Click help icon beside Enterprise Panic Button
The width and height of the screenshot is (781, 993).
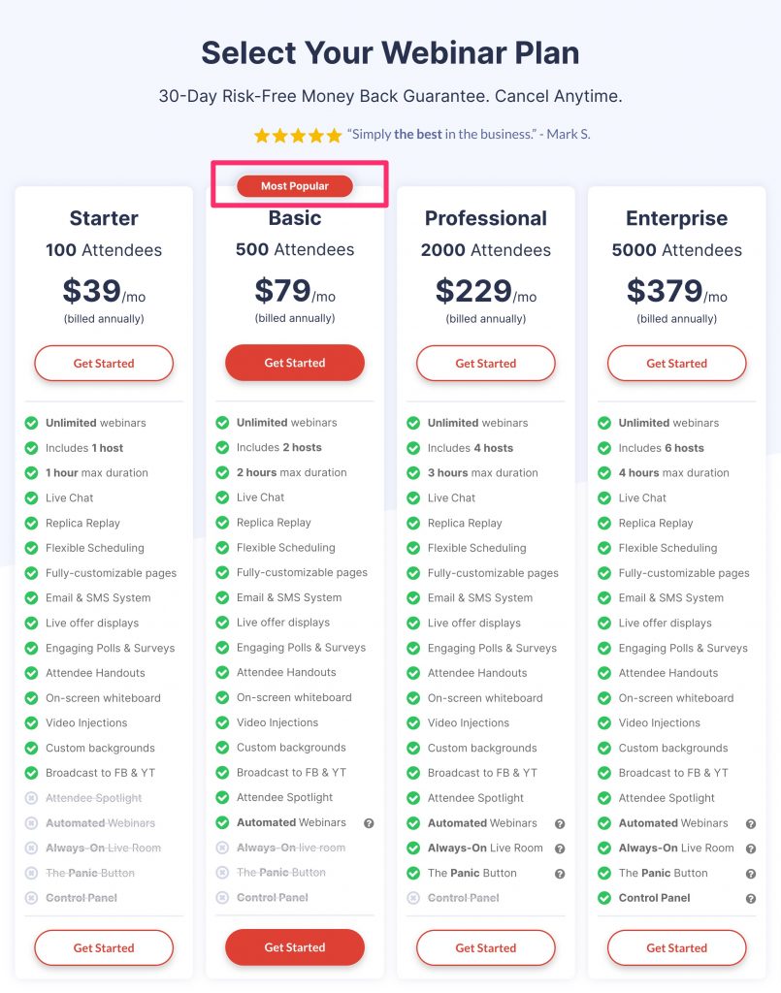(751, 874)
